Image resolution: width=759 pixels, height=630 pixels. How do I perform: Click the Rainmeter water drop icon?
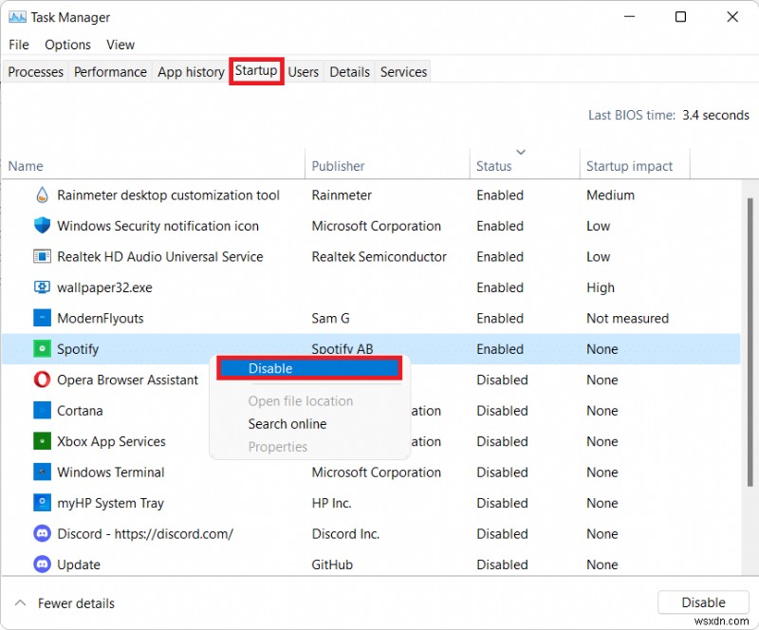(x=42, y=195)
